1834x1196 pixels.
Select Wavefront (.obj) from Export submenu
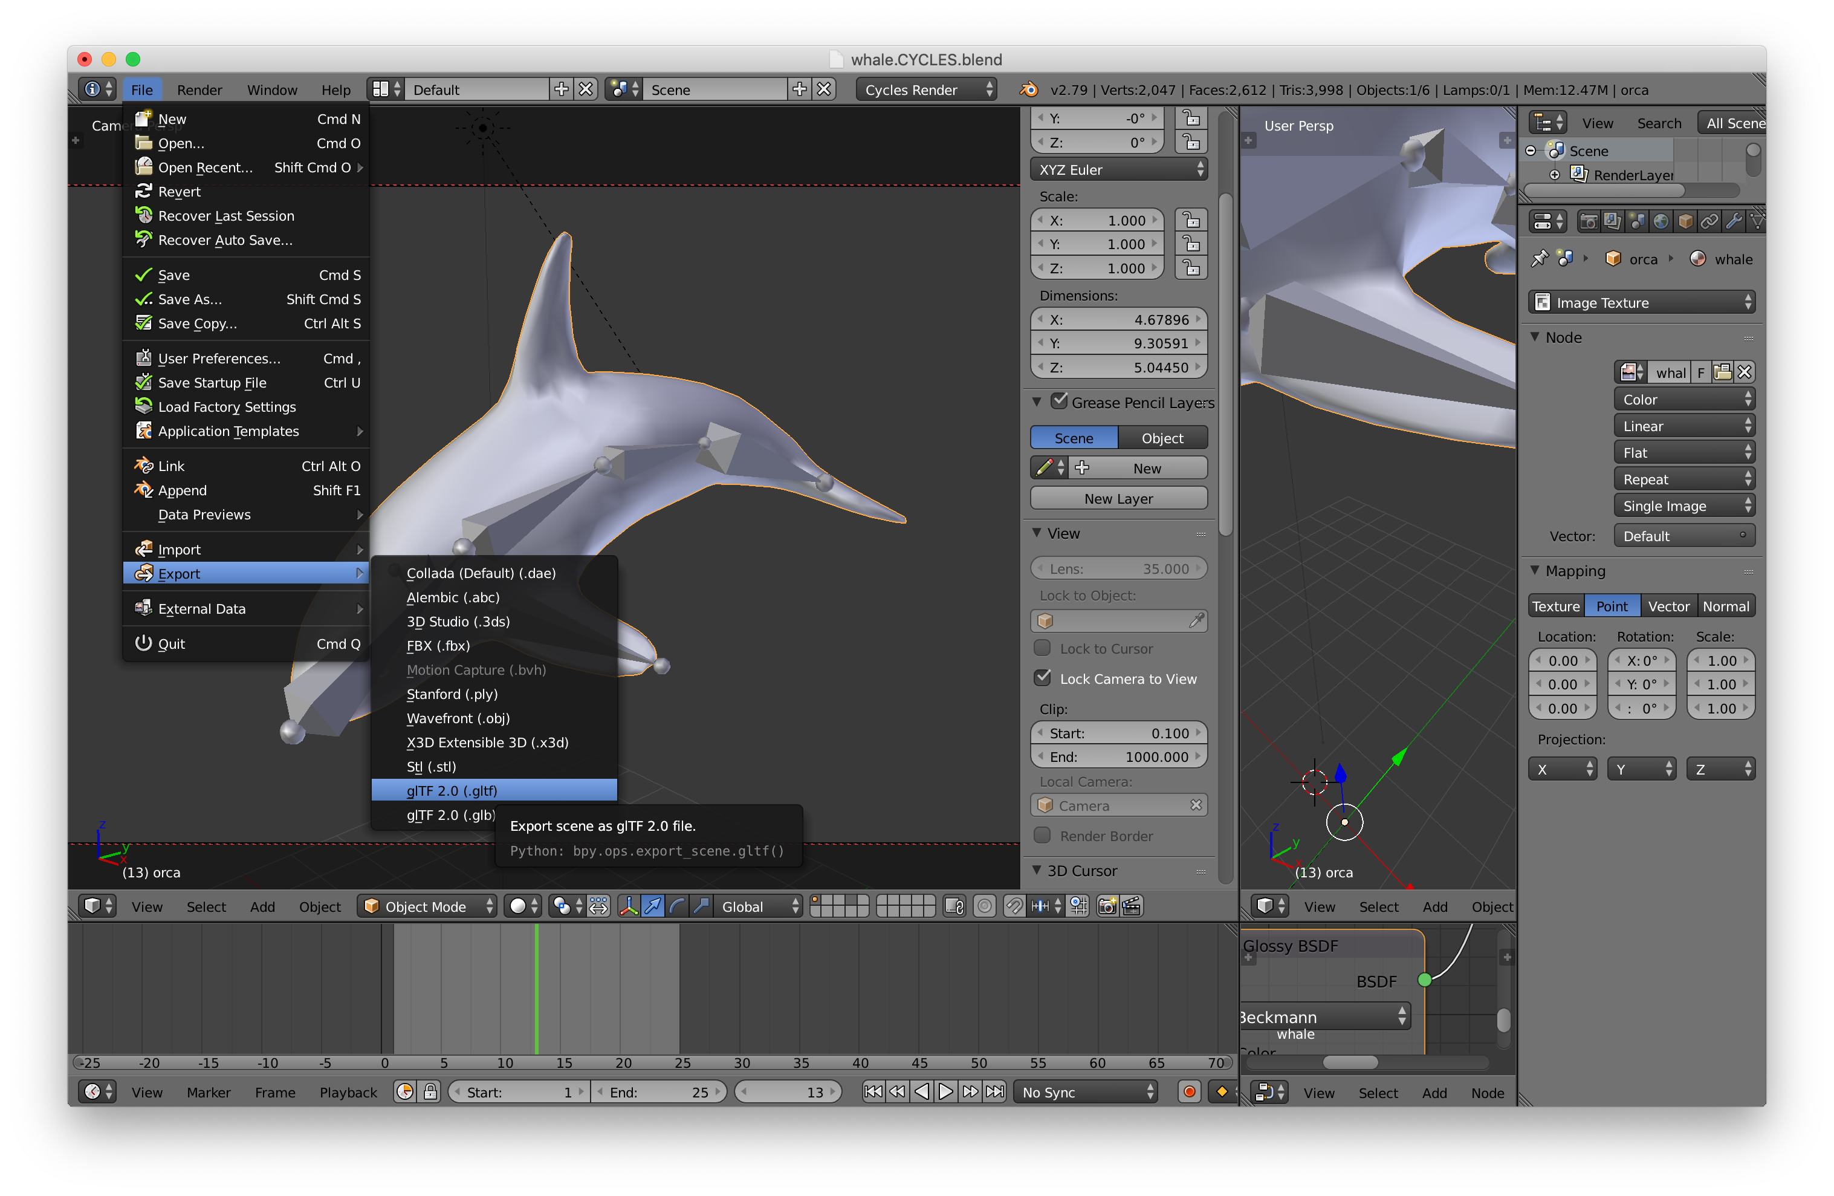458,718
